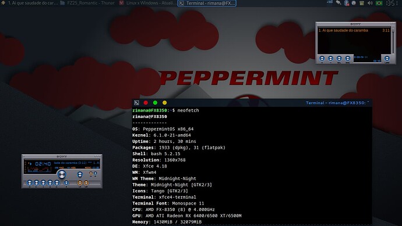Click the remove (−) button in the playlist window
Screen dimensions: 402x226
(330, 59)
